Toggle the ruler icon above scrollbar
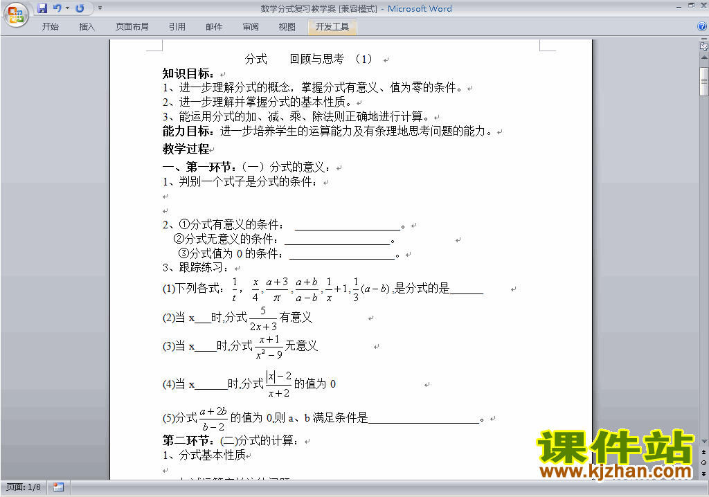This screenshot has height=497, width=709. click(x=703, y=46)
